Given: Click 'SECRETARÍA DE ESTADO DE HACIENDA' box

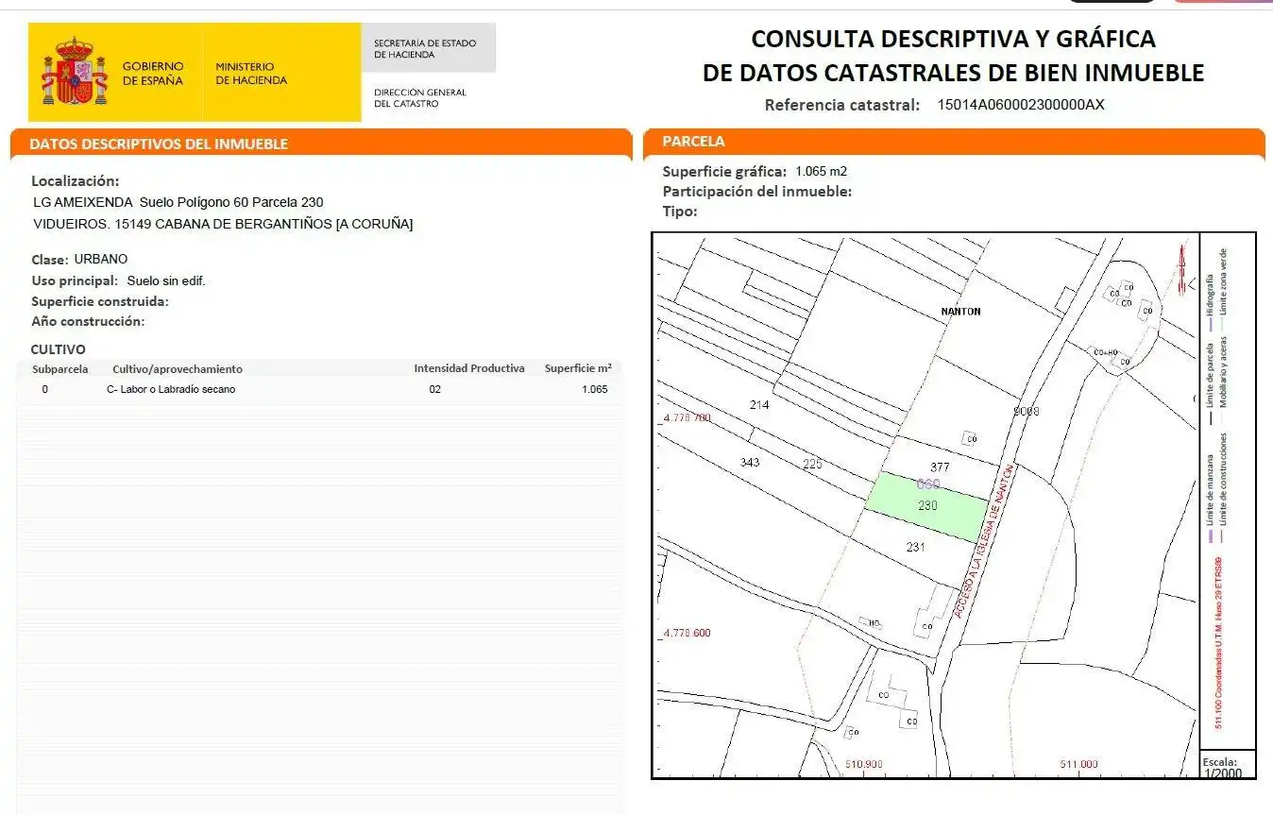Looking at the screenshot, I should tap(428, 48).
